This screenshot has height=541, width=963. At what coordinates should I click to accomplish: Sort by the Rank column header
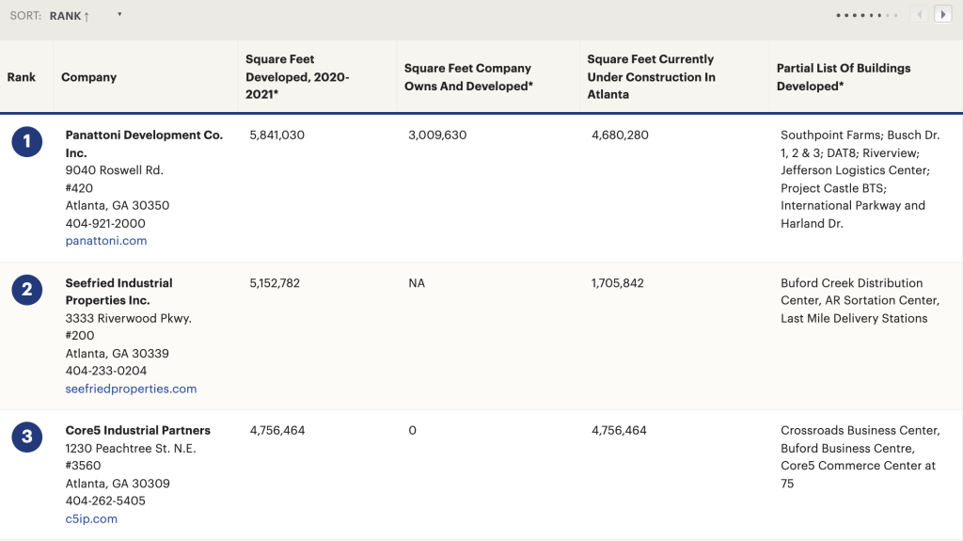22,77
